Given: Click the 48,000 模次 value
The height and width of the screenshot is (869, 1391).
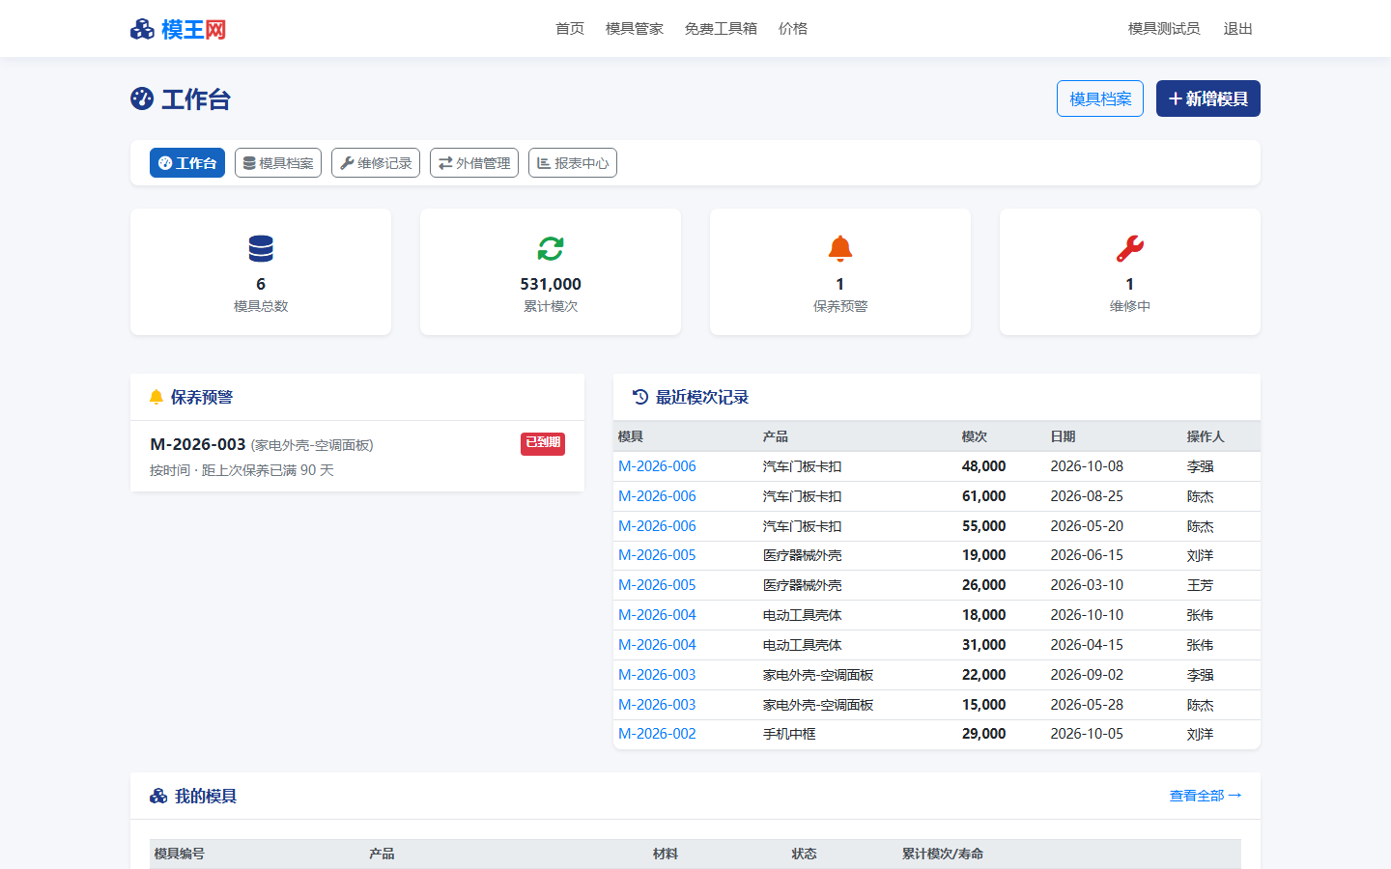Looking at the screenshot, I should 983,466.
